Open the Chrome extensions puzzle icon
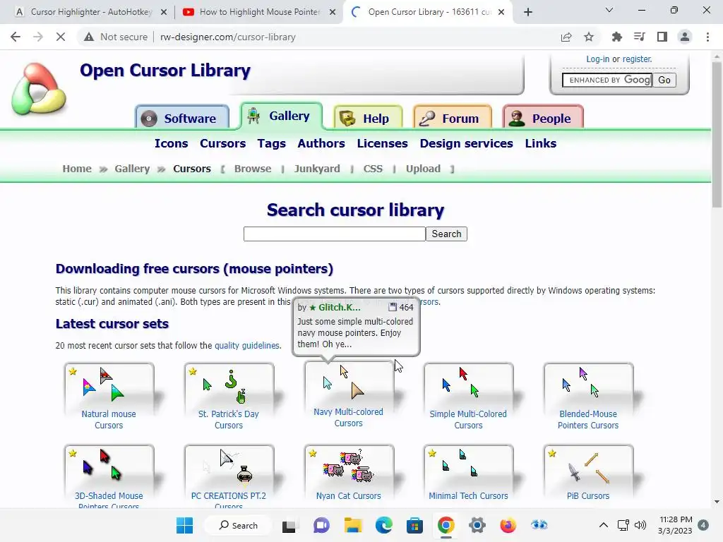This screenshot has height=542, width=723. [x=616, y=37]
